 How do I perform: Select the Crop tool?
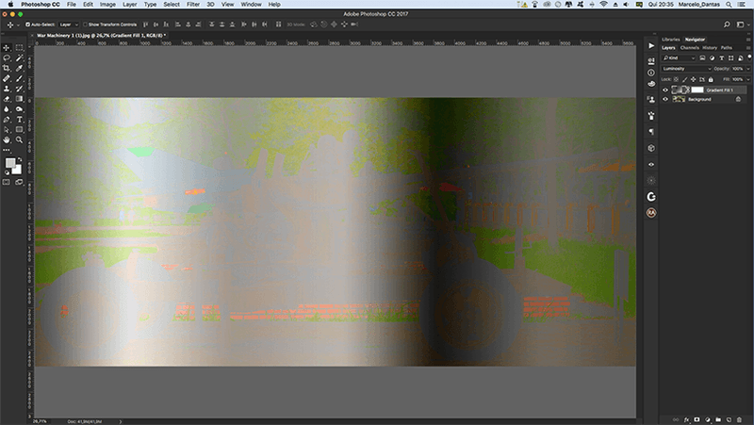click(7, 68)
